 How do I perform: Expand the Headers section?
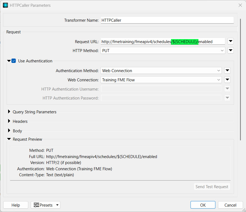(x=9, y=121)
